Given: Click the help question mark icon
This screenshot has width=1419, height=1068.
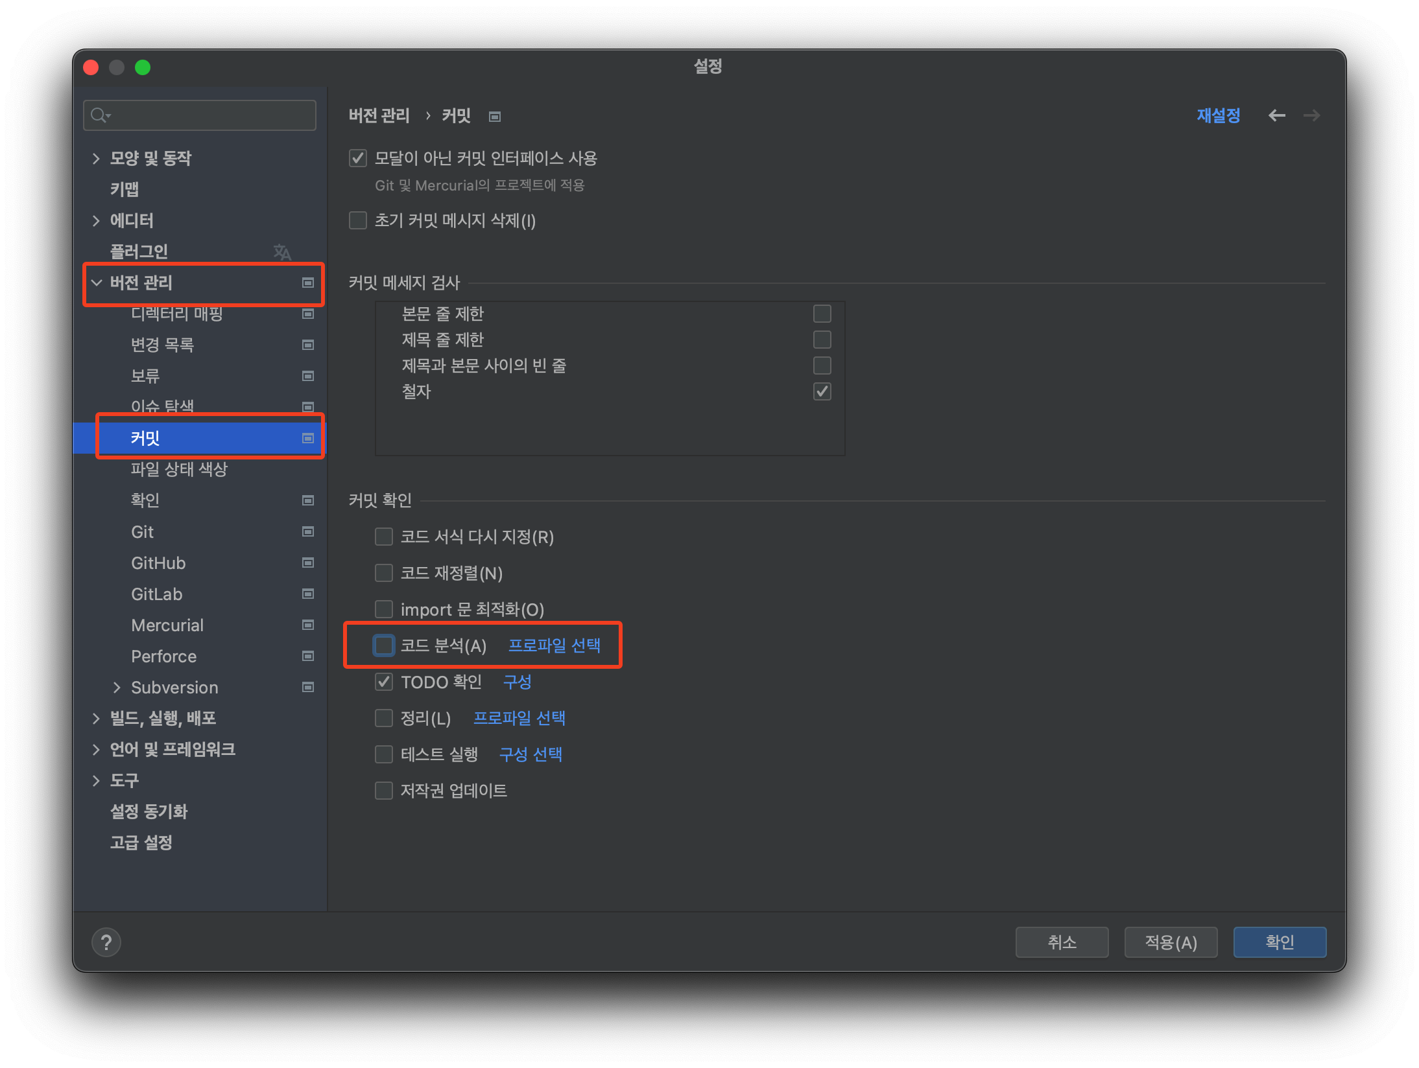Looking at the screenshot, I should pyautogui.click(x=106, y=942).
